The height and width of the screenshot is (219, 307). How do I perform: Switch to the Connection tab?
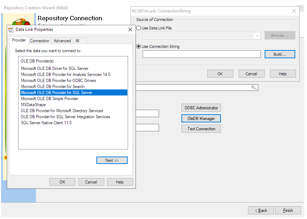(x=40, y=40)
